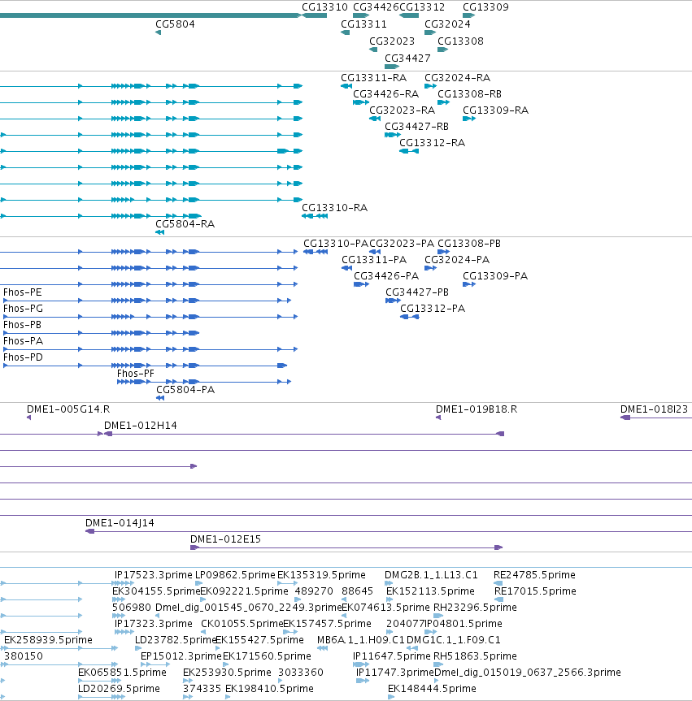Select BAC clone DME1-014J14
The height and width of the screenshot is (701, 692).
pos(120,523)
